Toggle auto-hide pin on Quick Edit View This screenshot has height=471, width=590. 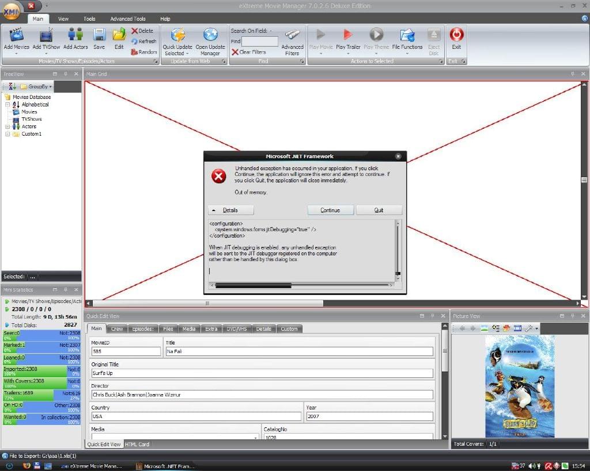coord(432,316)
